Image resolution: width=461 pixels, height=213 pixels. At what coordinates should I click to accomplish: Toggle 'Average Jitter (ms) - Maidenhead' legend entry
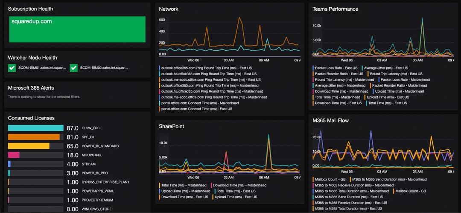click(339, 86)
